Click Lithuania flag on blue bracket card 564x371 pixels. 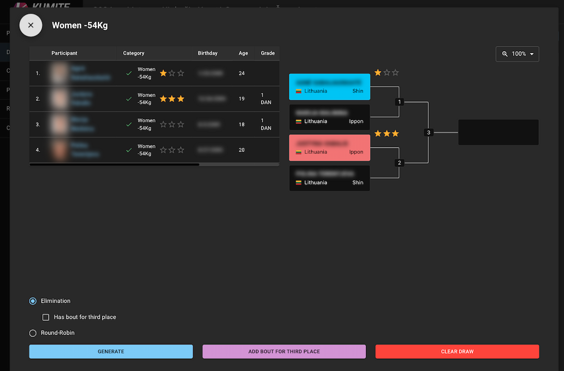tap(299, 91)
